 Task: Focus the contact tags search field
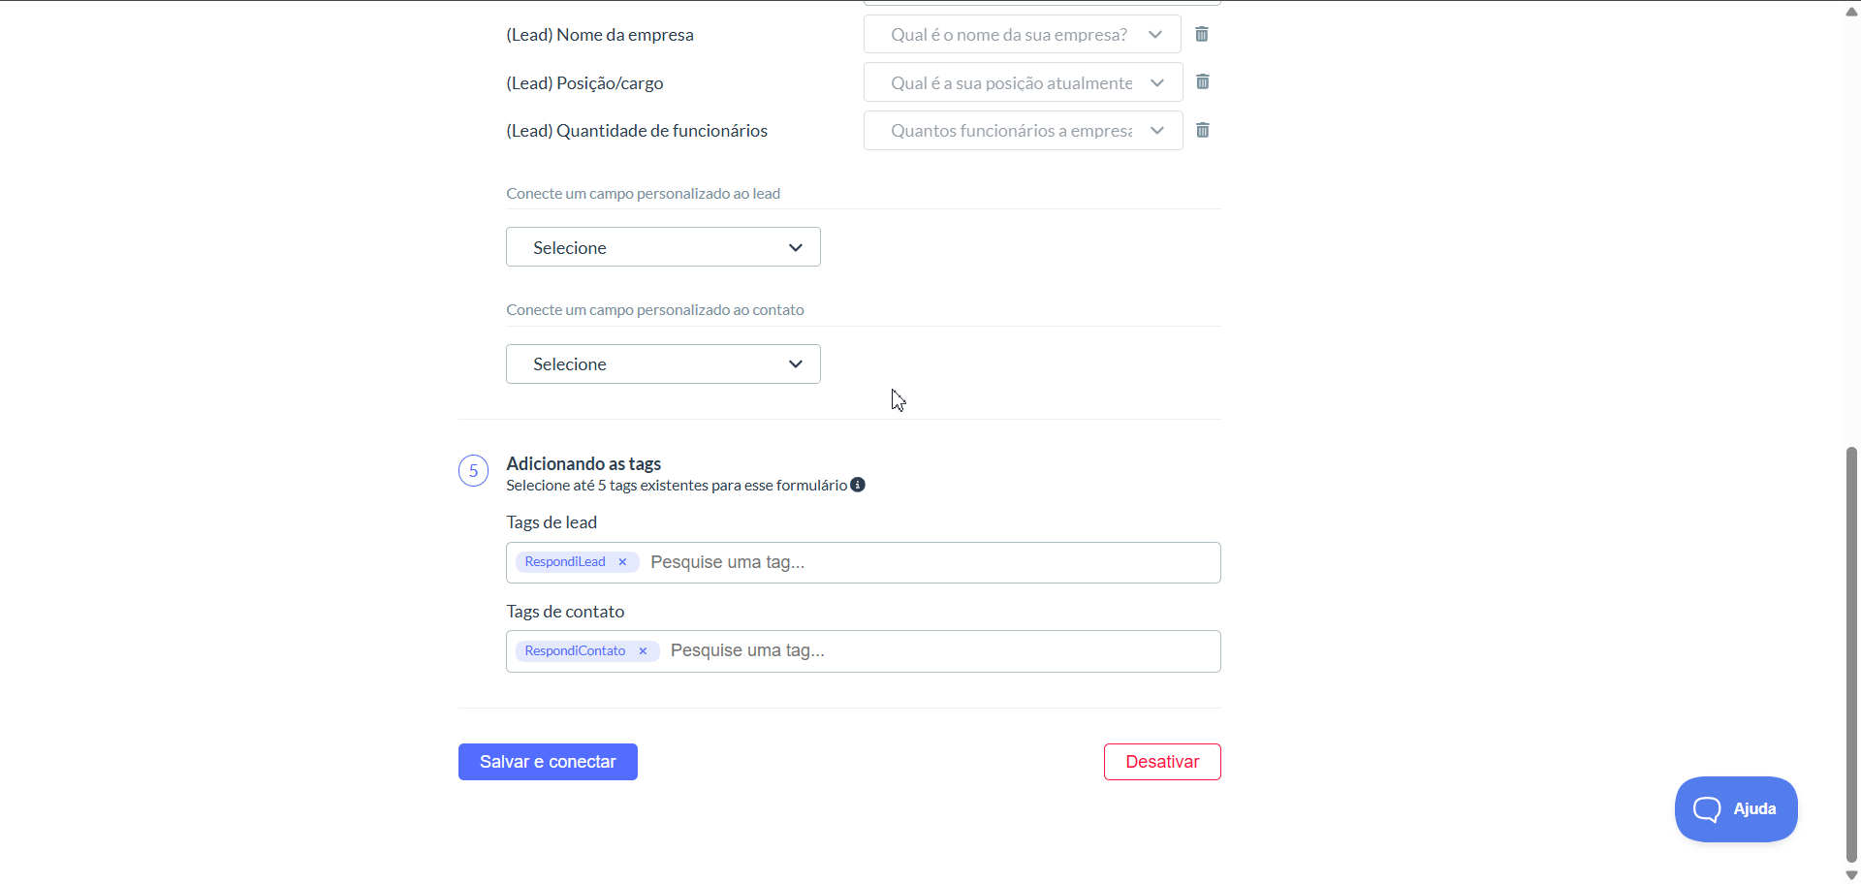(x=940, y=651)
